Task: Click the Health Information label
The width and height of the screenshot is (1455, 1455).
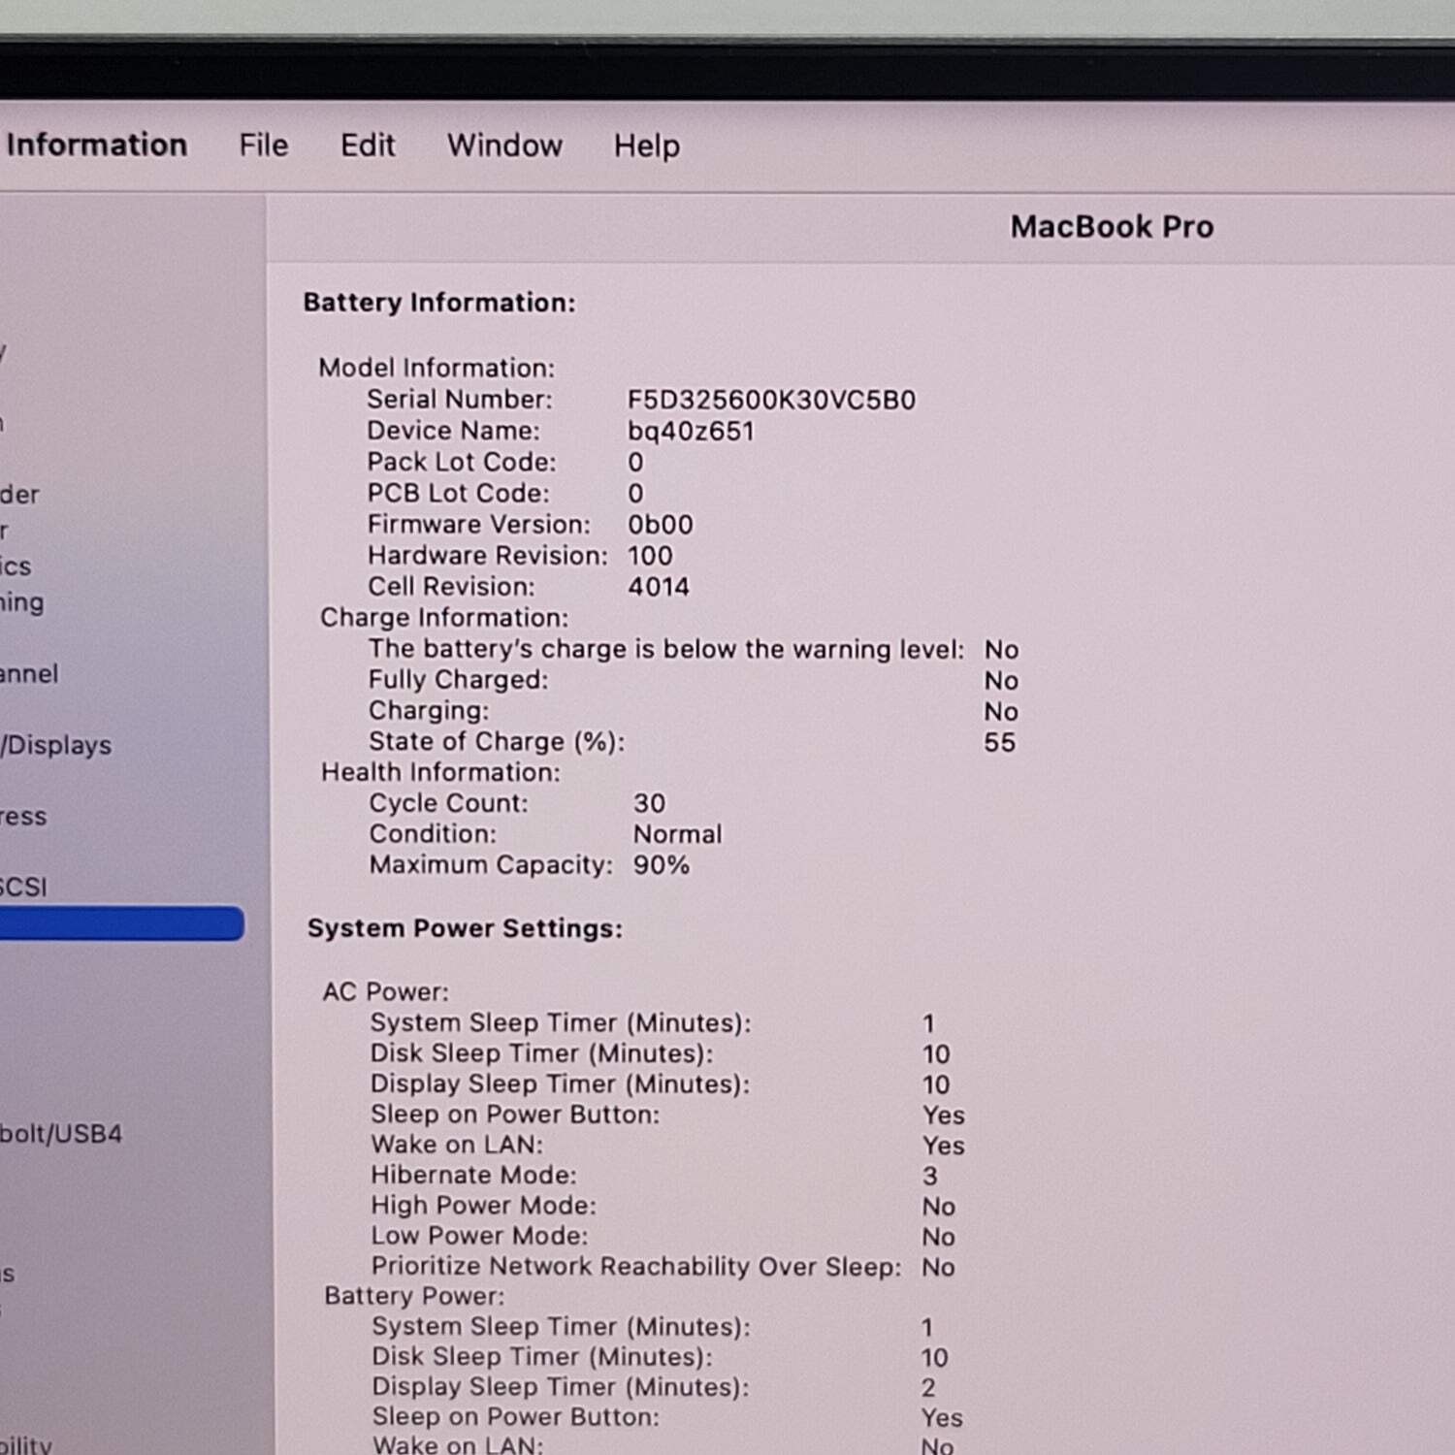Action: (x=440, y=772)
